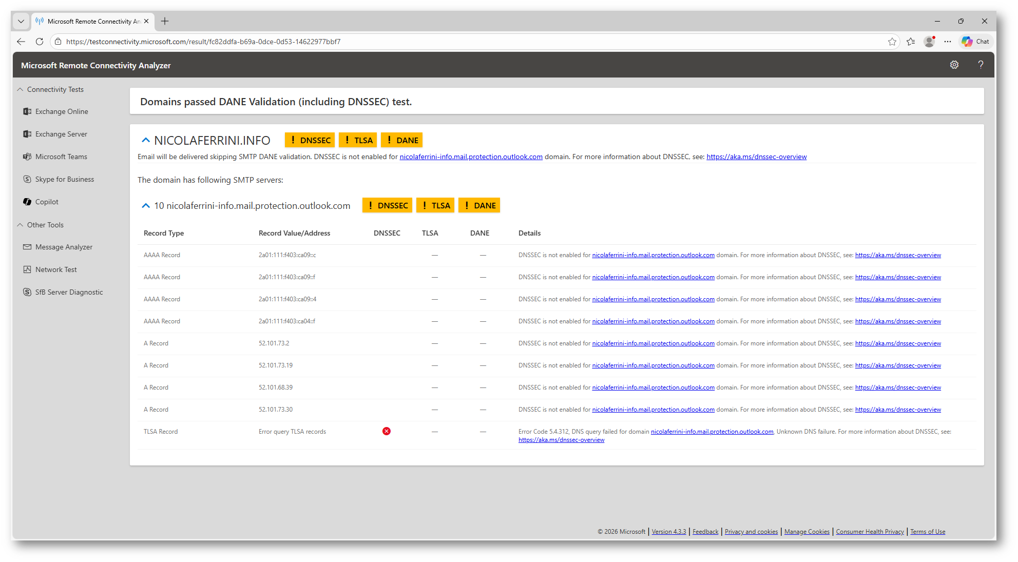The width and height of the screenshot is (1018, 562).
Task: Refresh the page in the browser
Action: pyautogui.click(x=40, y=42)
